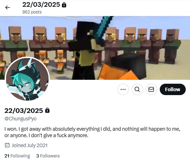190x161 pixels.
Task: Select the @ChungusPyo handle text
Action: [x=20, y=119]
